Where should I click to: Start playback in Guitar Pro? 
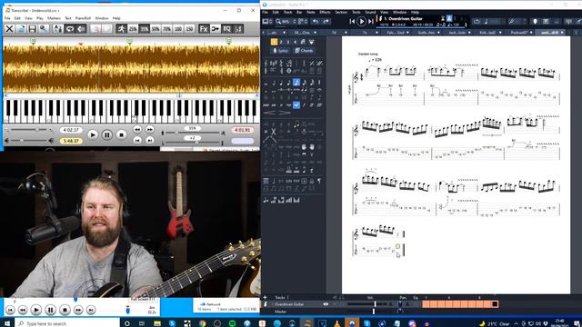(x=361, y=22)
